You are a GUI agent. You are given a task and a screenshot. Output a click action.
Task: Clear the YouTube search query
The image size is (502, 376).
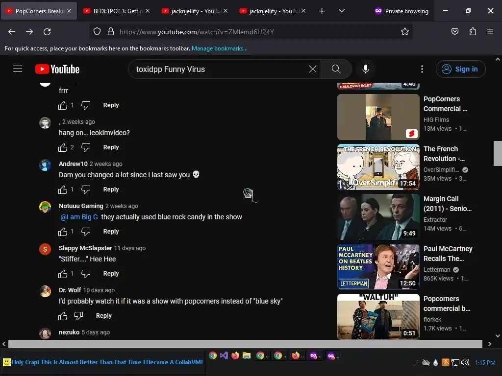(313, 69)
